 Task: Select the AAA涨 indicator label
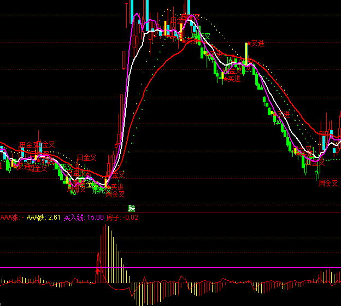[x=10, y=217]
